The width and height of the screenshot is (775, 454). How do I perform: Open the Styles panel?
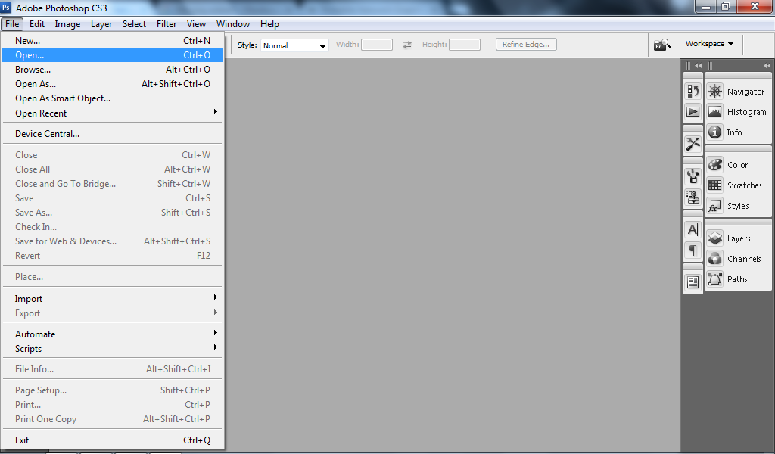pyautogui.click(x=738, y=206)
